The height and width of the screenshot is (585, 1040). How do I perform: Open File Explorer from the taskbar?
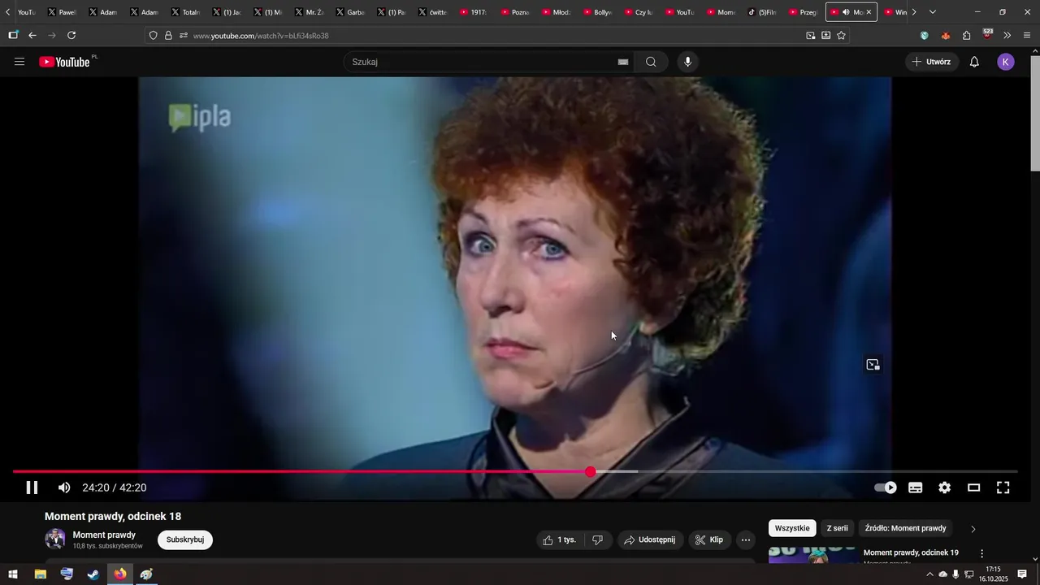coord(40,574)
